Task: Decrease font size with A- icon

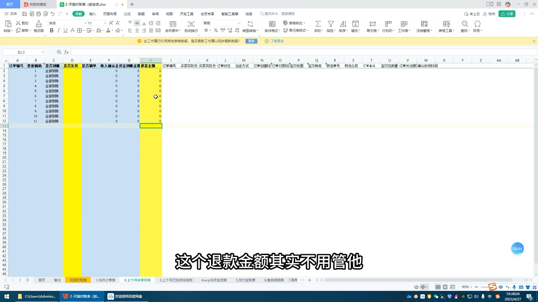Action: coord(118,23)
